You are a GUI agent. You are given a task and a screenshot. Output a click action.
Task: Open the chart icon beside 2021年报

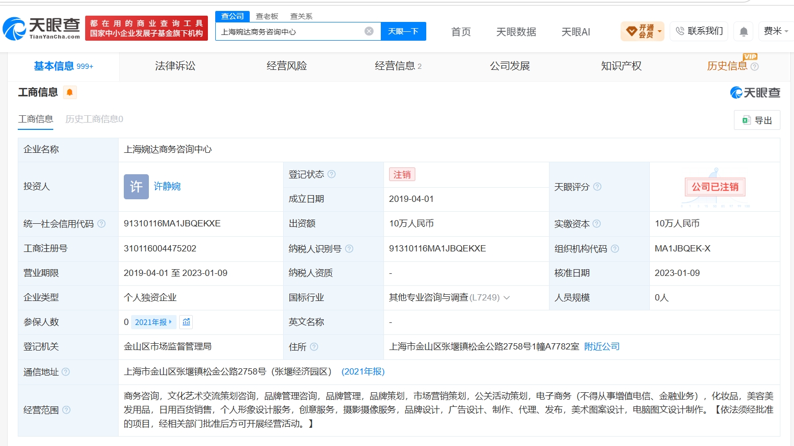point(186,322)
